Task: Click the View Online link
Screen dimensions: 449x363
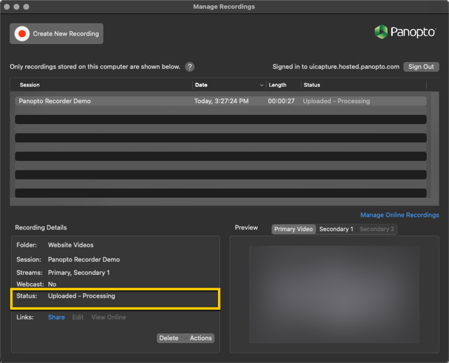Action: tap(108, 317)
